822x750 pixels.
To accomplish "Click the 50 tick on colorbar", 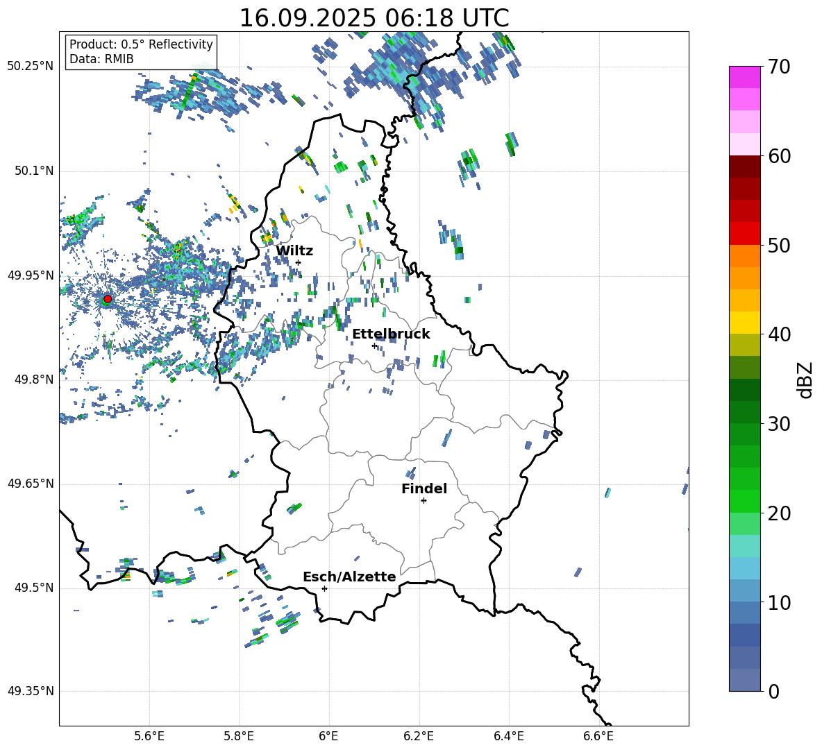I will [x=780, y=245].
